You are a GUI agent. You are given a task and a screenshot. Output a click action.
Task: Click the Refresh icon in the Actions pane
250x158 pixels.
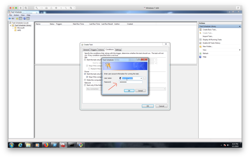click(200, 53)
